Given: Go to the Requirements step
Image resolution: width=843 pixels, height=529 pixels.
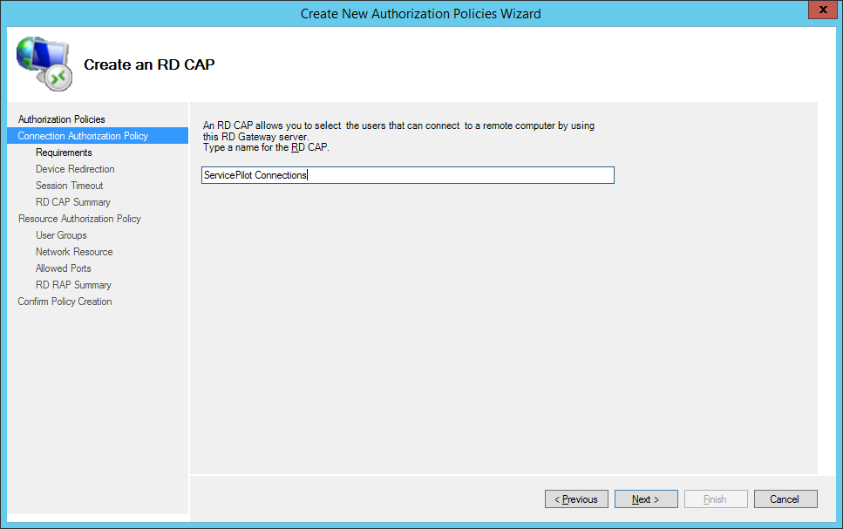Looking at the screenshot, I should tap(64, 153).
